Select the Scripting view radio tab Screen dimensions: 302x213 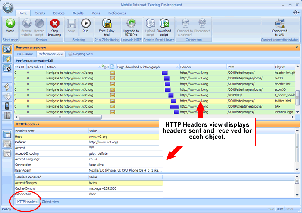pos(81,54)
